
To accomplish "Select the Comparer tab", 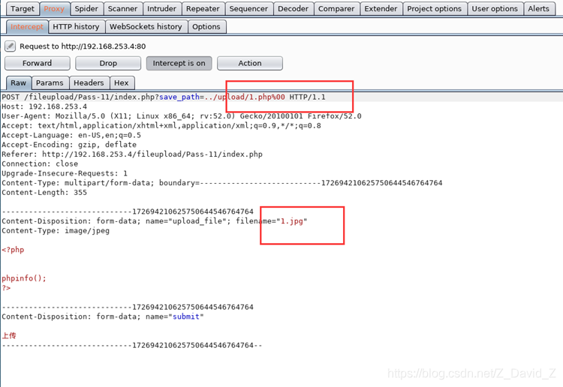I will pyautogui.click(x=336, y=8).
